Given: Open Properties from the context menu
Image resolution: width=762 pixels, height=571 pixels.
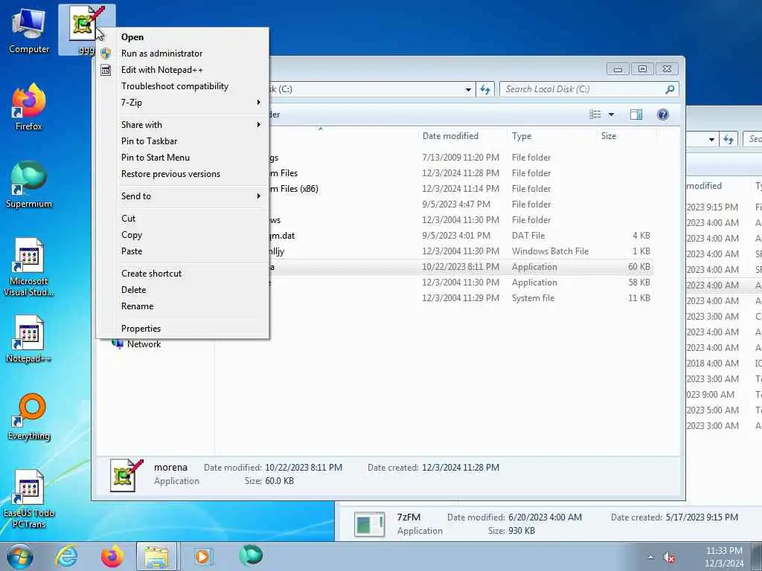Looking at the screenshot, I should [x=183, y=329].
